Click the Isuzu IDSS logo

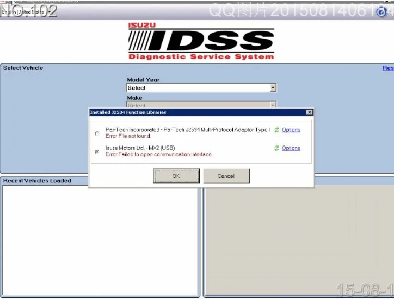[x=201, y=41]
